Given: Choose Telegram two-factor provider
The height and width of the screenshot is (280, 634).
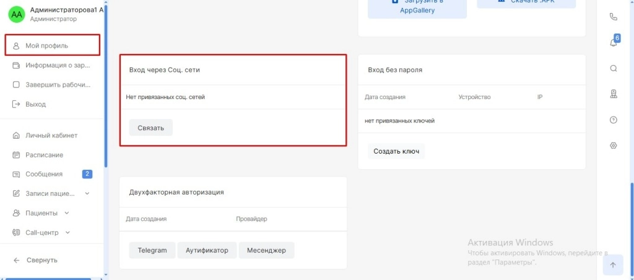Looking at the screenshot, I should point(152,250).
